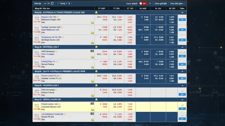The height and width of the screenshot is (126, 225).
Task: Collapse the Premier League U20 section
Action: click(182, 13)
